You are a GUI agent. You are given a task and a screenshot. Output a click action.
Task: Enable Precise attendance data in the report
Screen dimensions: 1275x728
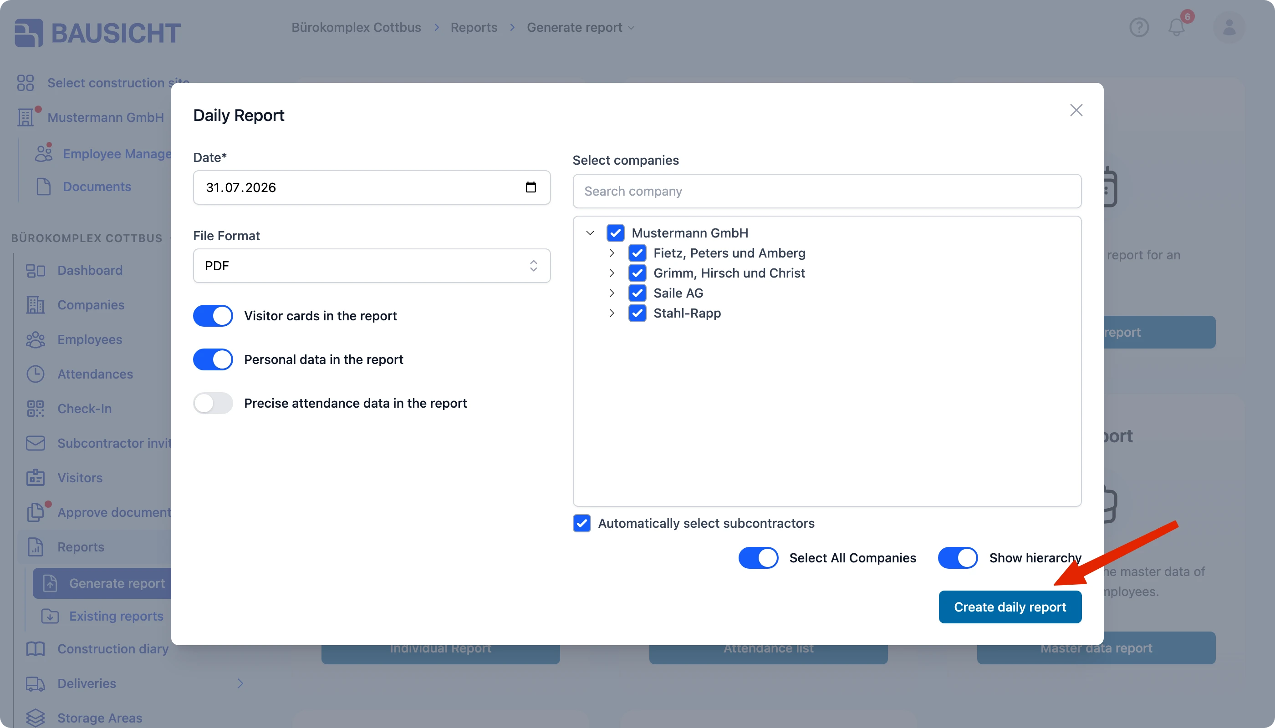tap(213, 403)
